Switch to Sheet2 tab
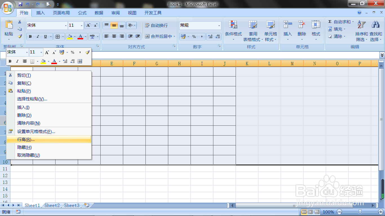 tap(52, 205)
